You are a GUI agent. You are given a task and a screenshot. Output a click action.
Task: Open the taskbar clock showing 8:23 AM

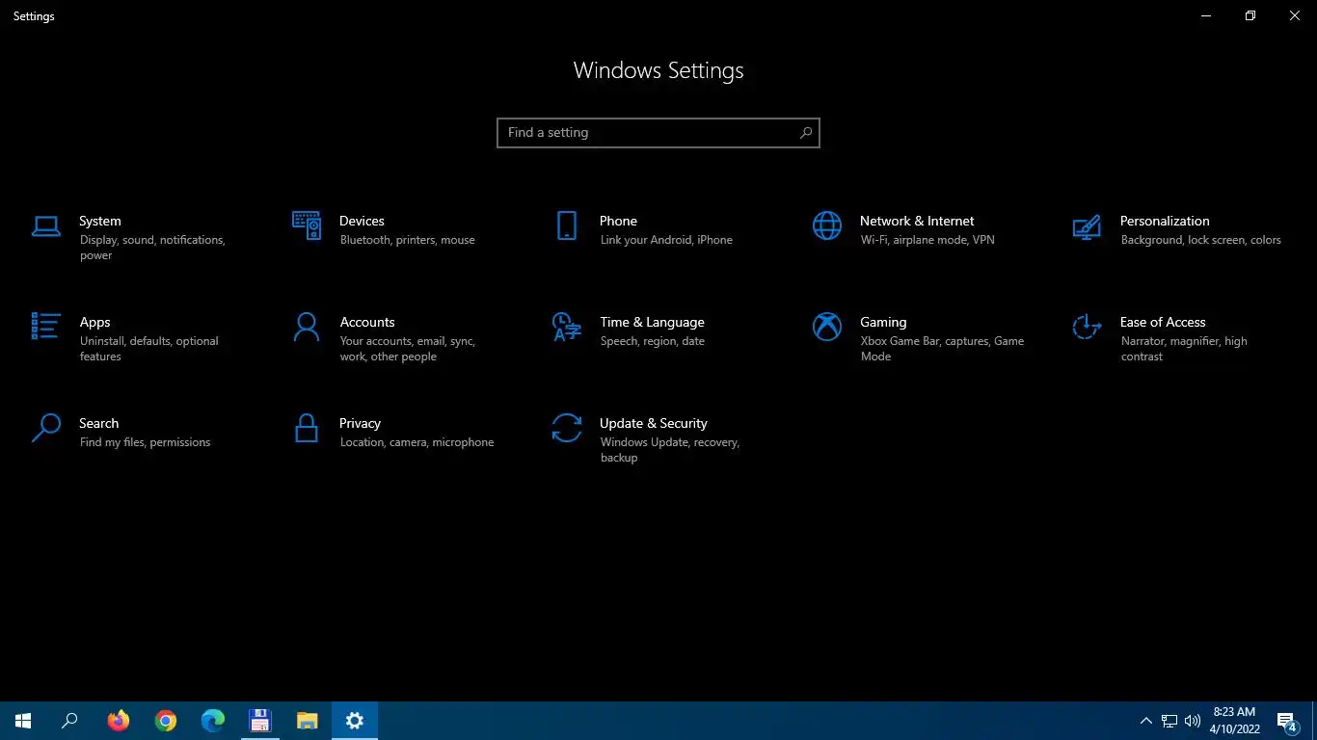tap(1234, 721)
